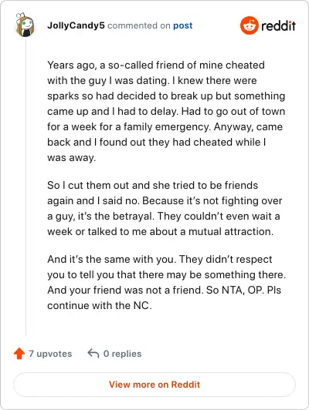Click the gray "commented on" text
The image size is (309, 410).
click(139, 25)
